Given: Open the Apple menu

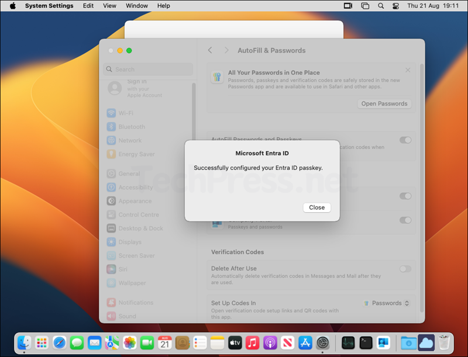Looking at the screenshot, I should tap(13, 6).
